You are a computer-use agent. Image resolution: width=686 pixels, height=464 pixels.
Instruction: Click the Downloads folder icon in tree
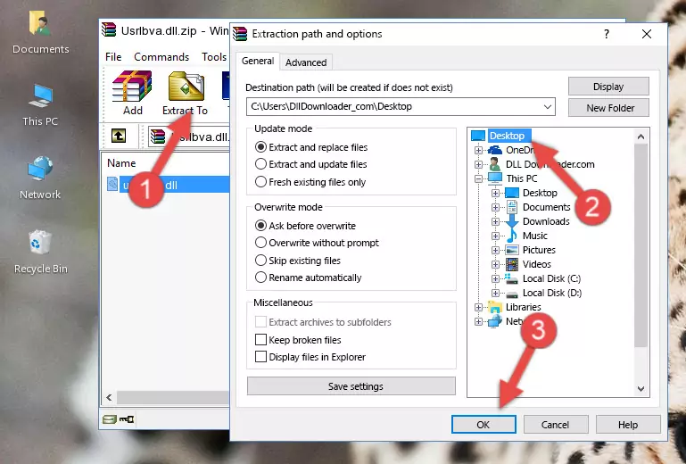coord(512,221)
